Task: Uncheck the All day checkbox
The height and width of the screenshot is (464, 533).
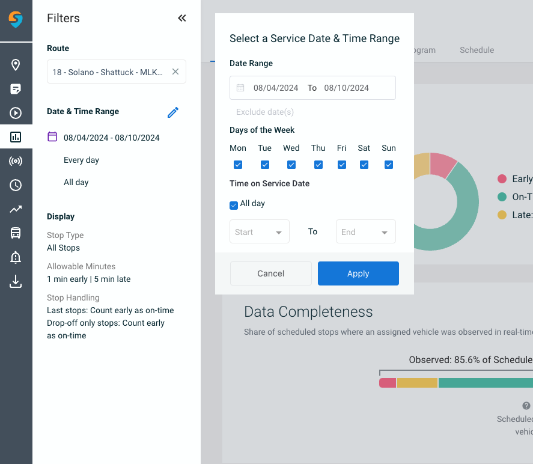Action: [x=234, y=205]
